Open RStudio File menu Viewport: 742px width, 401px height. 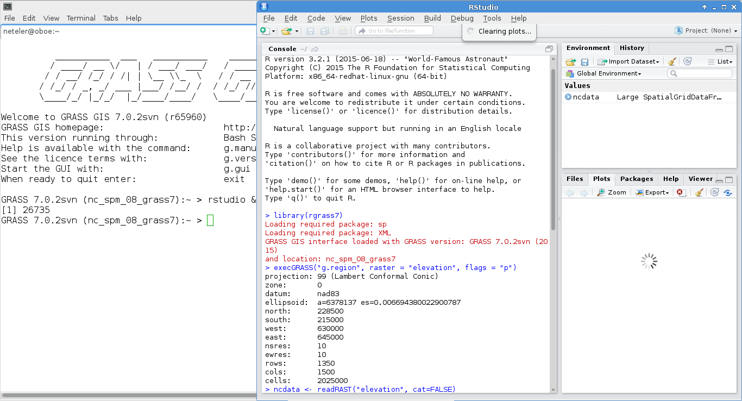269,18
